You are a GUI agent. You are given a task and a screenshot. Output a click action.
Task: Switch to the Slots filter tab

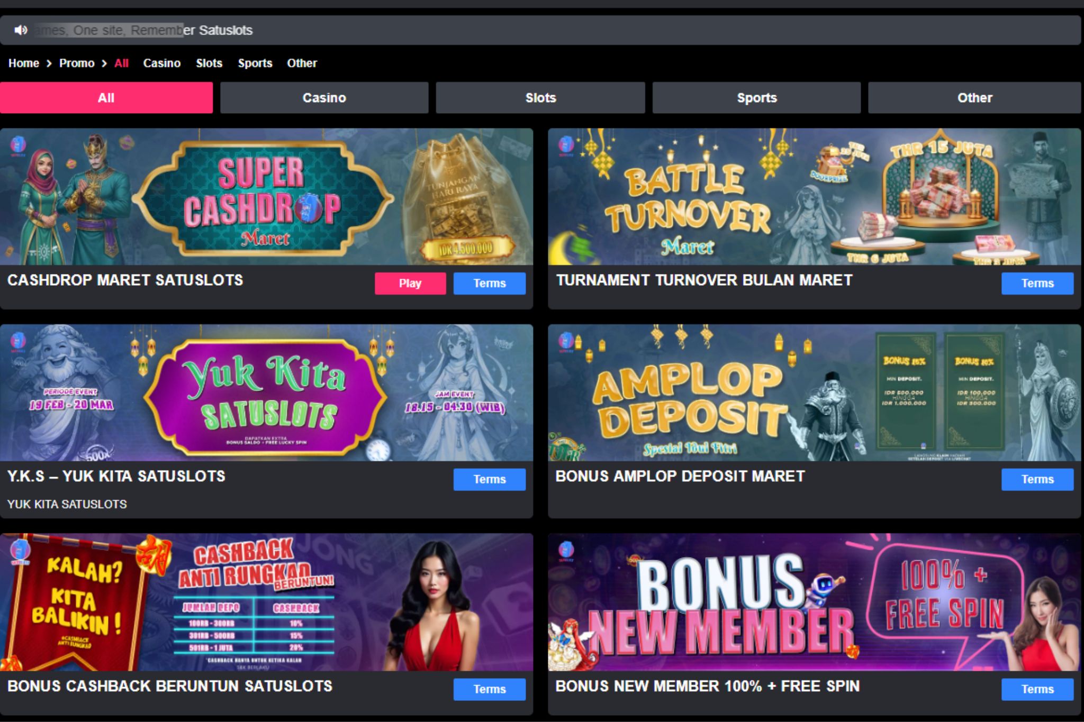[x=540, y=98]
